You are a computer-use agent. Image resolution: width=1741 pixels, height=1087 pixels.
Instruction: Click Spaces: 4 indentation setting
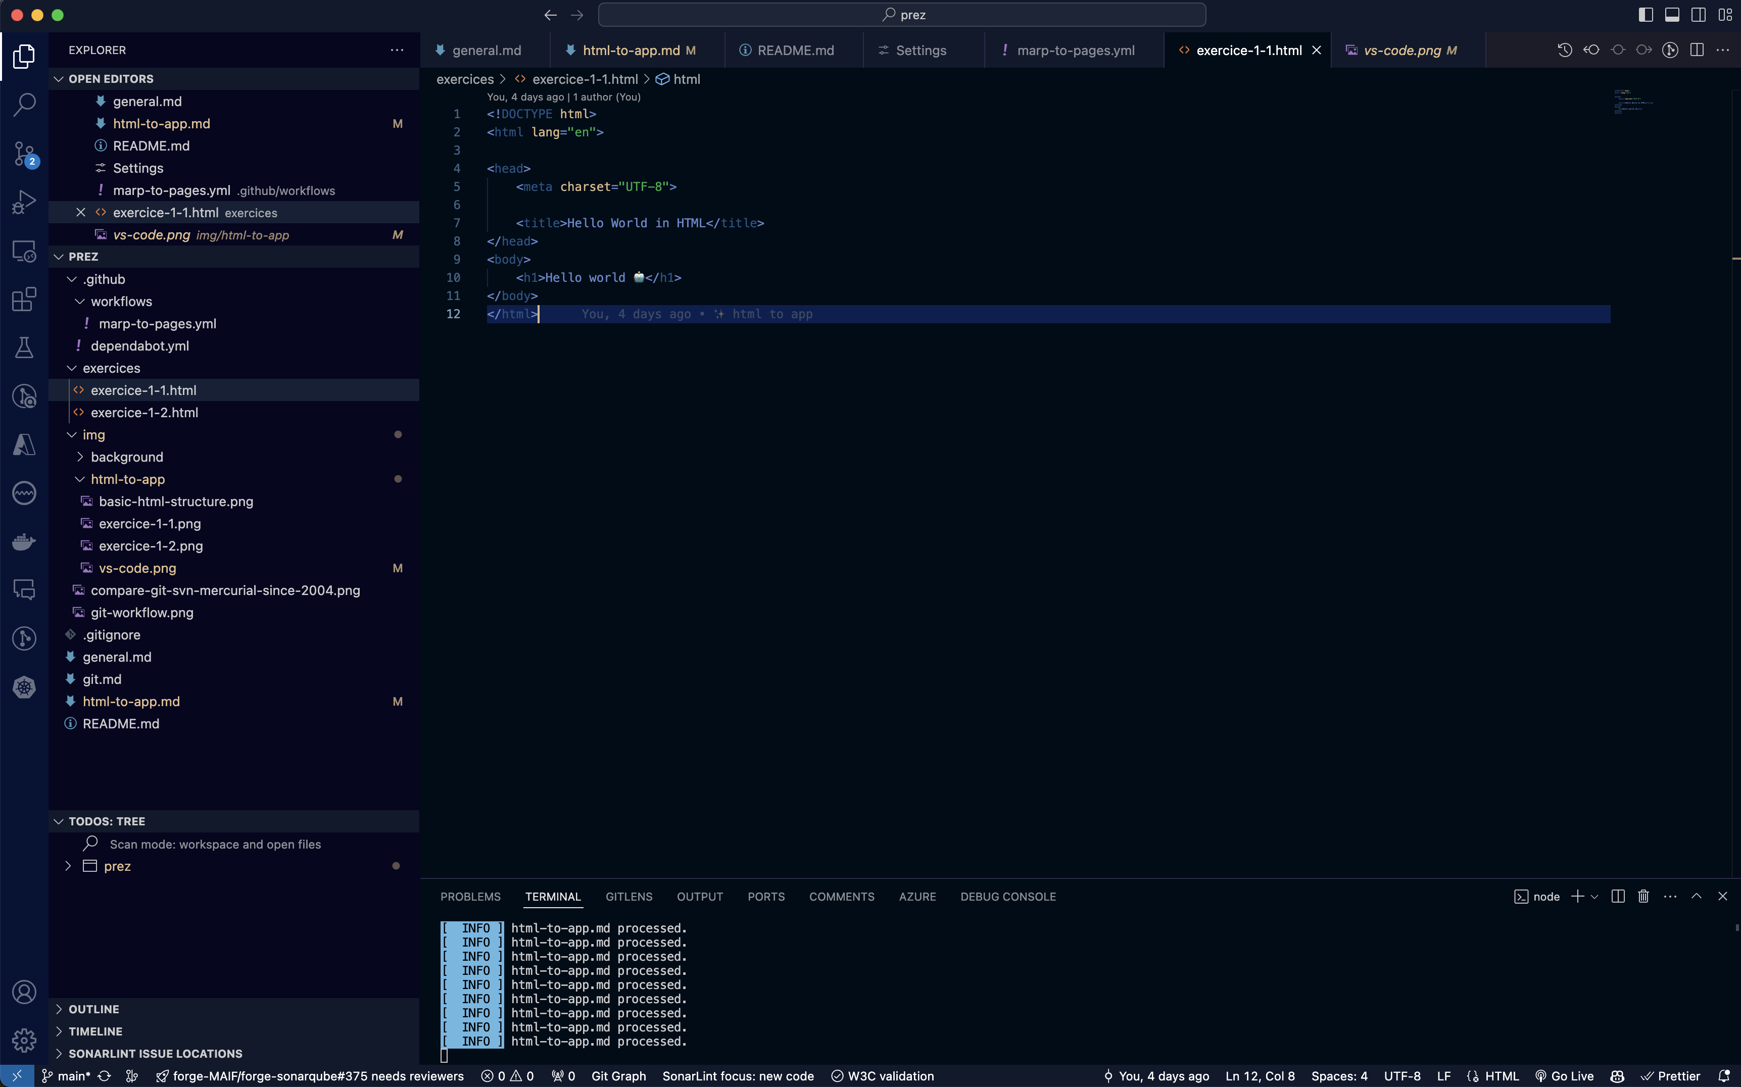tap(1339, 1076)
